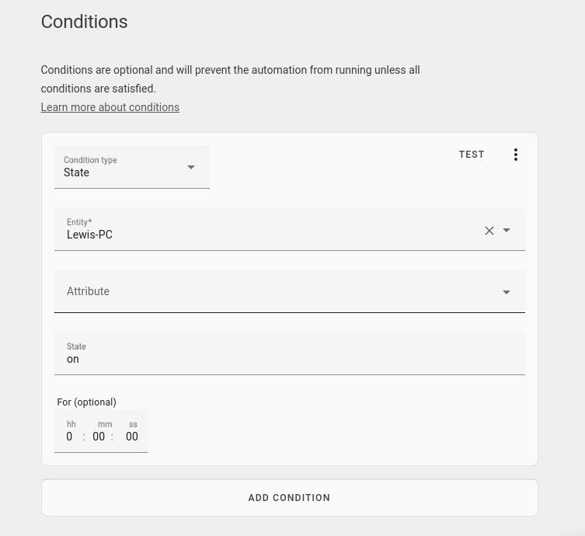
Task: Select the hours field in For duration
Action: click(x=70, y=437)
